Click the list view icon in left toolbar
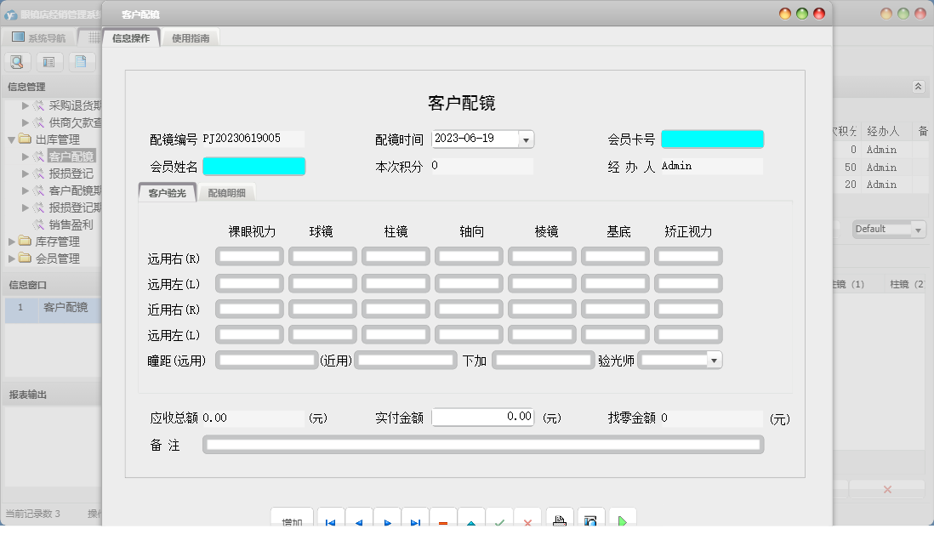This screenshot has height=540, width=934. tap(49, 61)
